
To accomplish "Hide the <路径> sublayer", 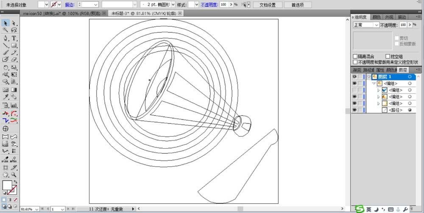I will coord(354,110).
